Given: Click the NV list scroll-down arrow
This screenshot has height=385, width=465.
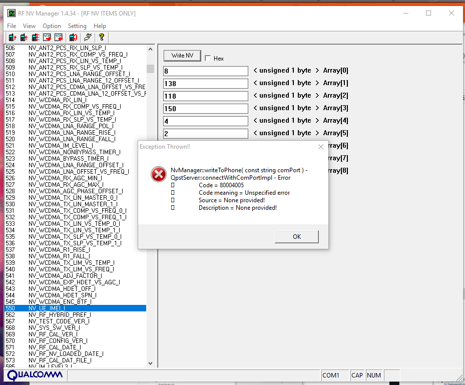Looking at the screenshot, I should 150,364.
